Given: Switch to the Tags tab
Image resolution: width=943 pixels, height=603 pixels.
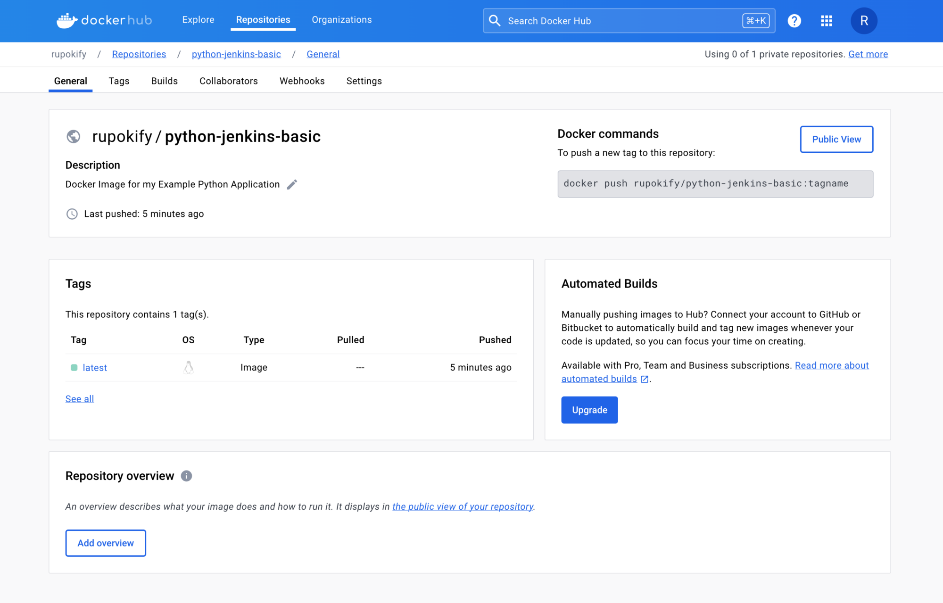Looking at the screenshot, I should click(x=119, y=81).
